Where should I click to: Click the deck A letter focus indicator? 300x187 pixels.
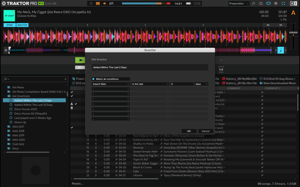coord(293,13)
